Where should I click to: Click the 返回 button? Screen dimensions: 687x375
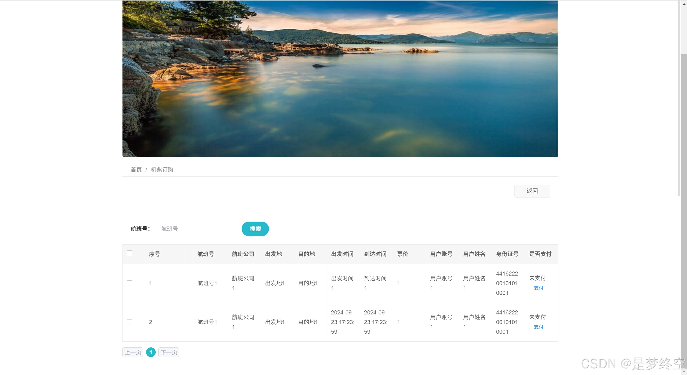tap(532, 191)
